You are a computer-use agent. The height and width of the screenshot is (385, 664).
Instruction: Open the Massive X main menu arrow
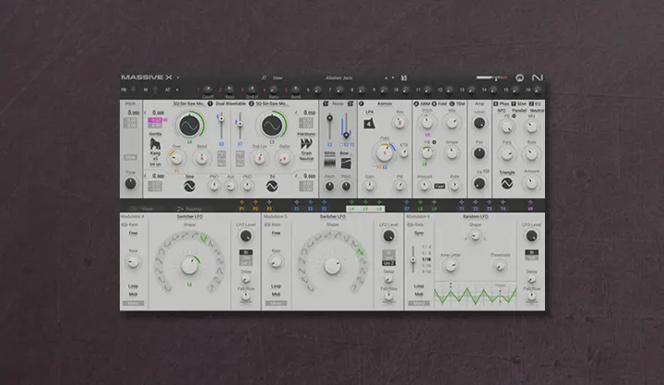[179, 78]
